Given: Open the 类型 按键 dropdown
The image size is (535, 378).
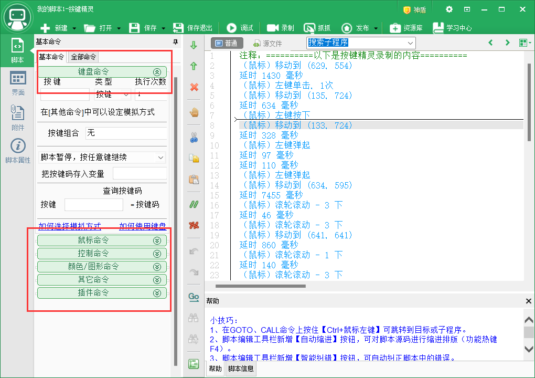Looking at the screenshot, I should coord(112,94).
